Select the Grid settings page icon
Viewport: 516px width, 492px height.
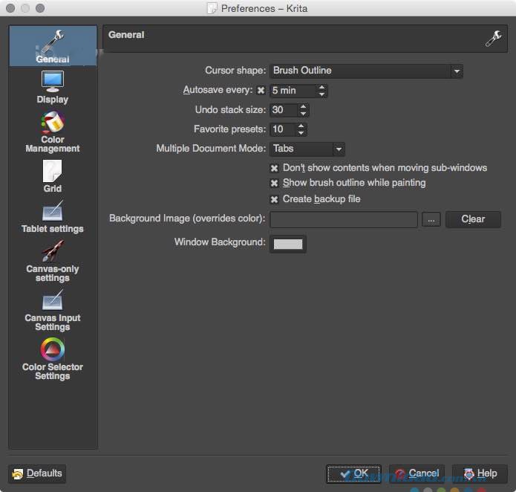[53, 171]
